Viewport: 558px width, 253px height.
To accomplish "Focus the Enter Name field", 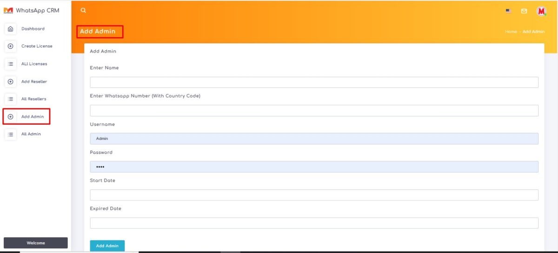I will (314, 82).
